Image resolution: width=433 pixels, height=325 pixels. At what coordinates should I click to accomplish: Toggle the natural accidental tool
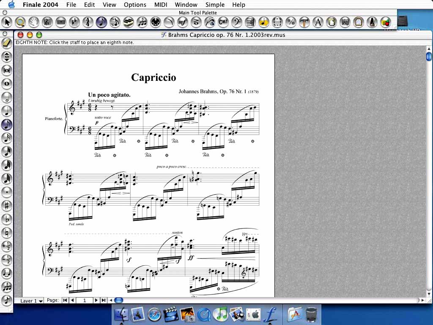tap(7, 233)
